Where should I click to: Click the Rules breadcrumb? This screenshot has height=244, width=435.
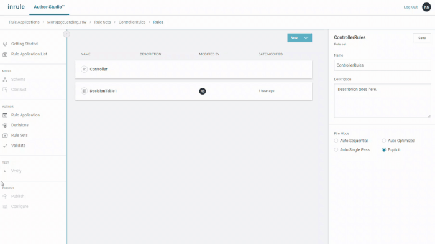pos(158,22)
